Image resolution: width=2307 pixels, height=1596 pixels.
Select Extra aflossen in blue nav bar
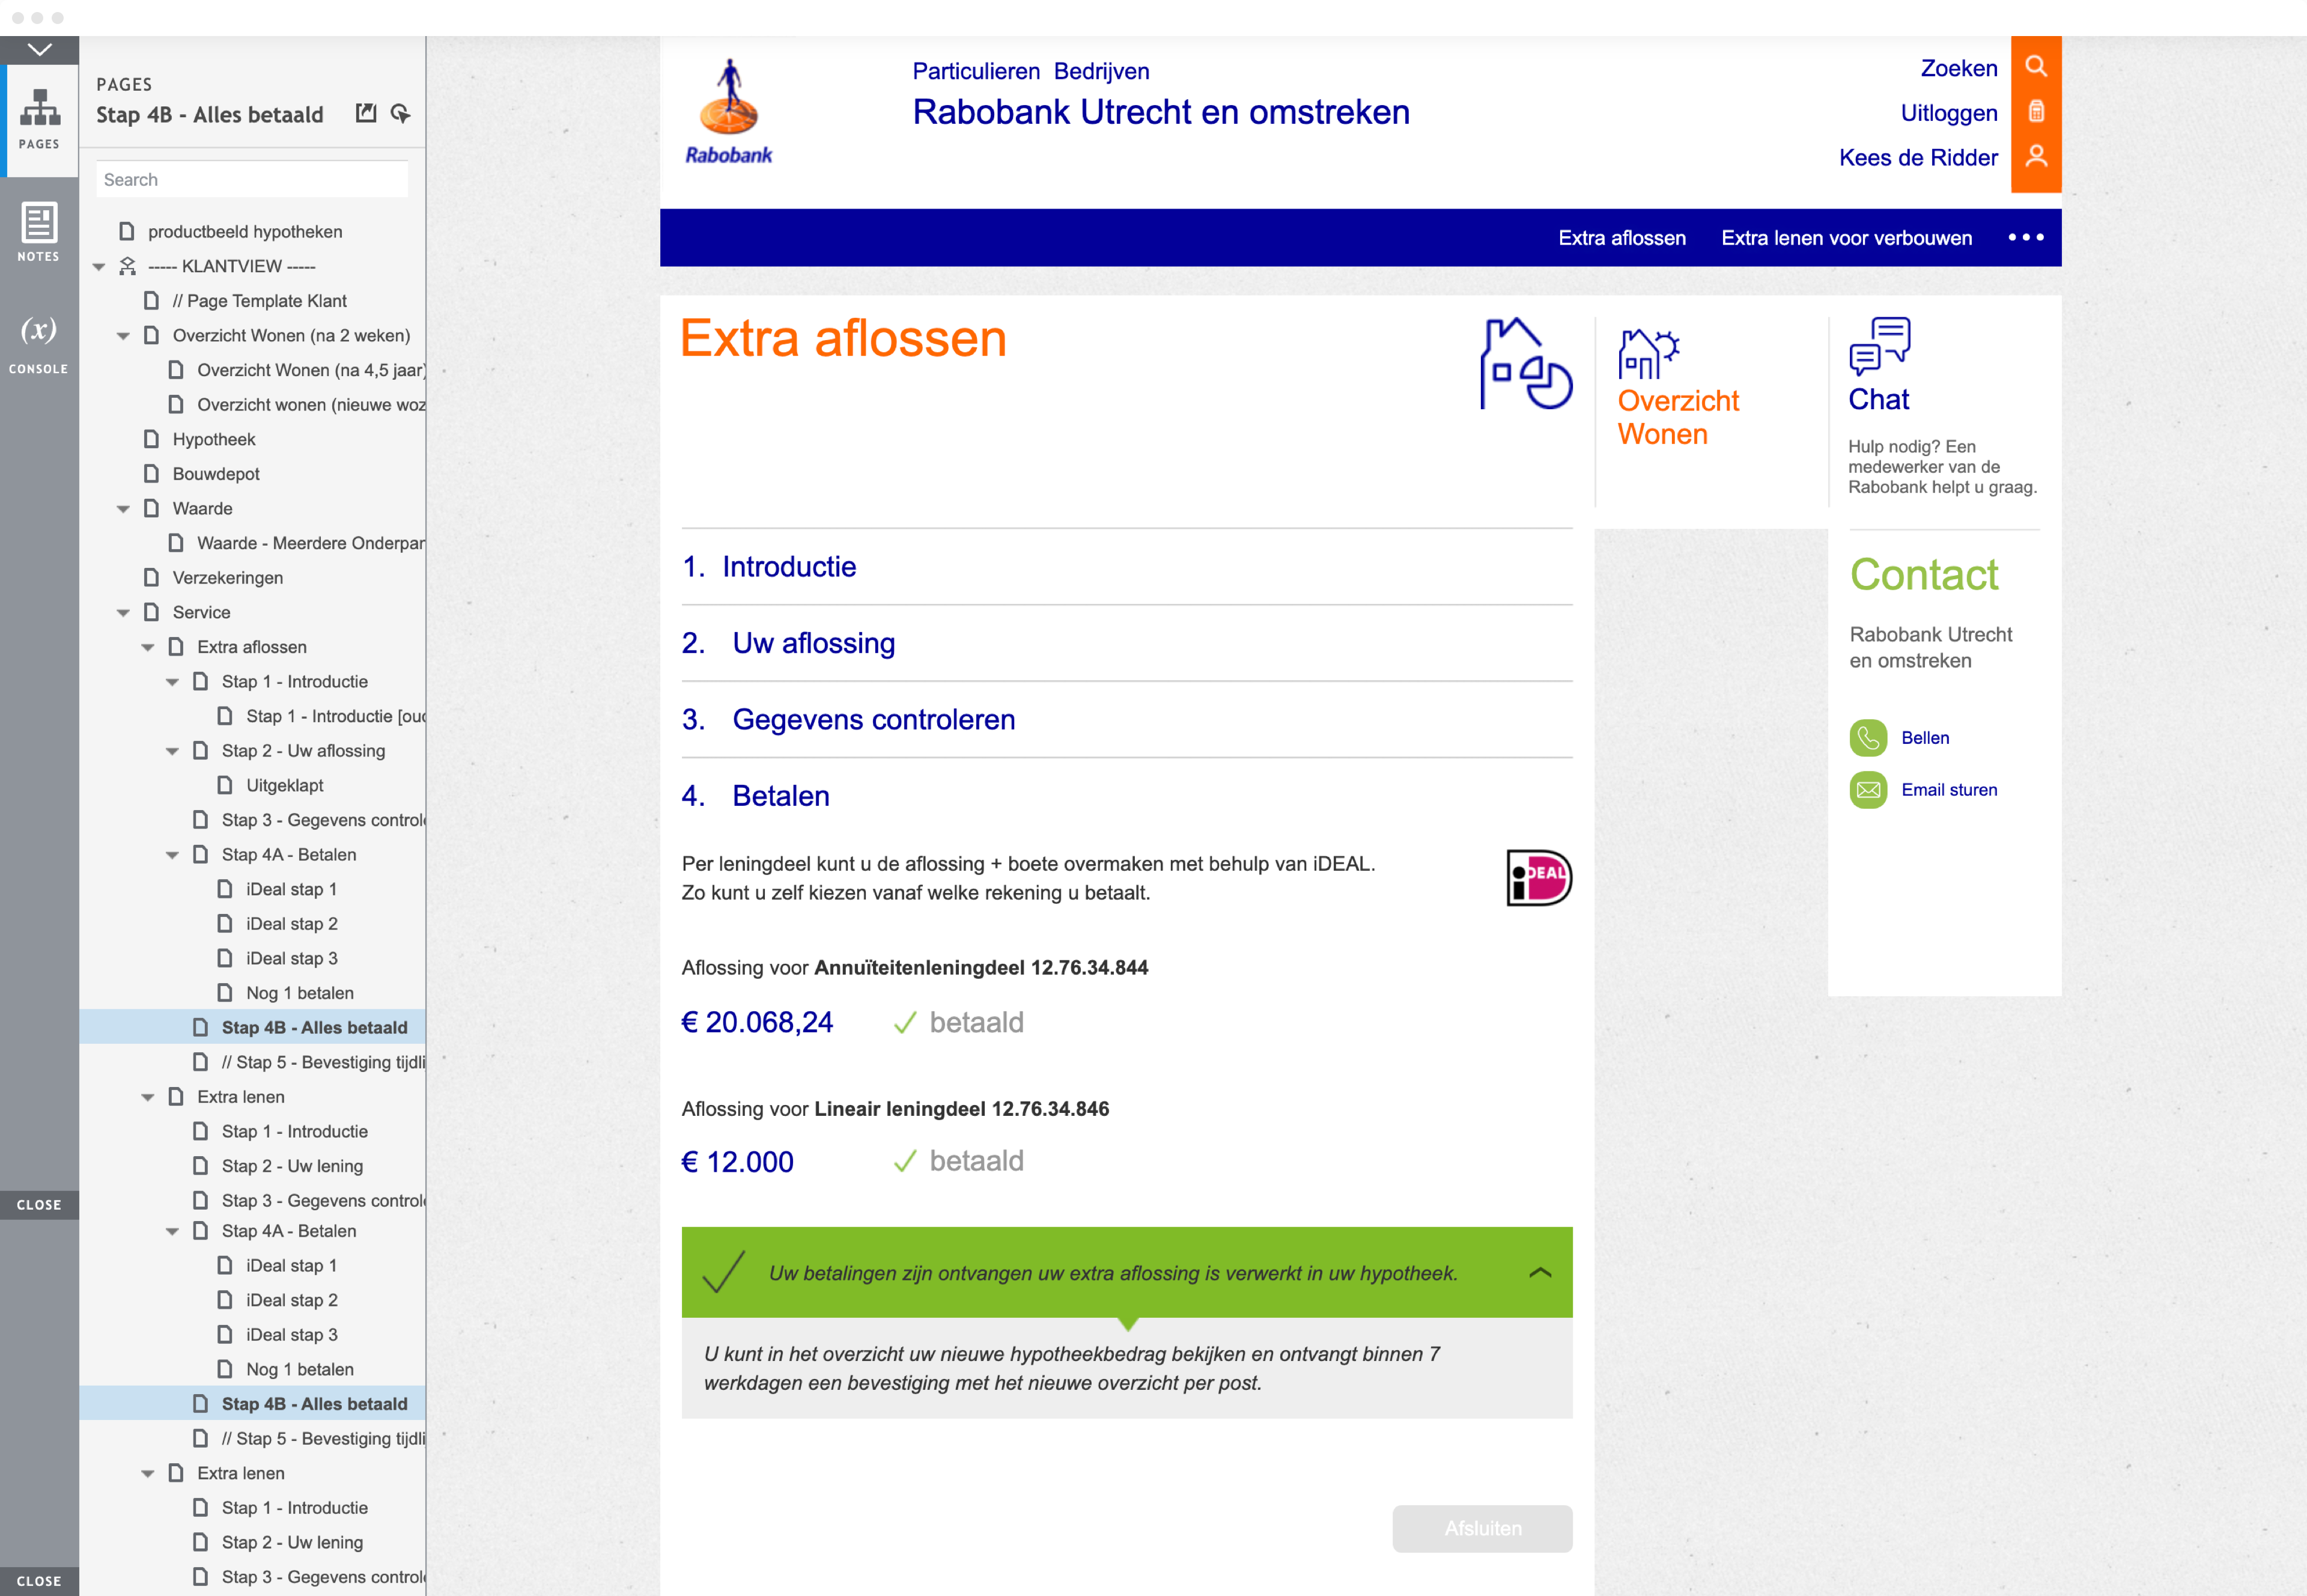1622,238
